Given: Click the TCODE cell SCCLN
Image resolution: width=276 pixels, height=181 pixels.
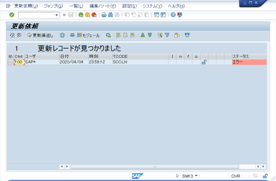Looking at the screenshot, I should [140, 62].
